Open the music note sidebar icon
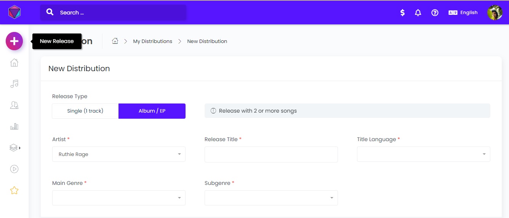This screenshot has height=218, width=509. click(14, 84)
